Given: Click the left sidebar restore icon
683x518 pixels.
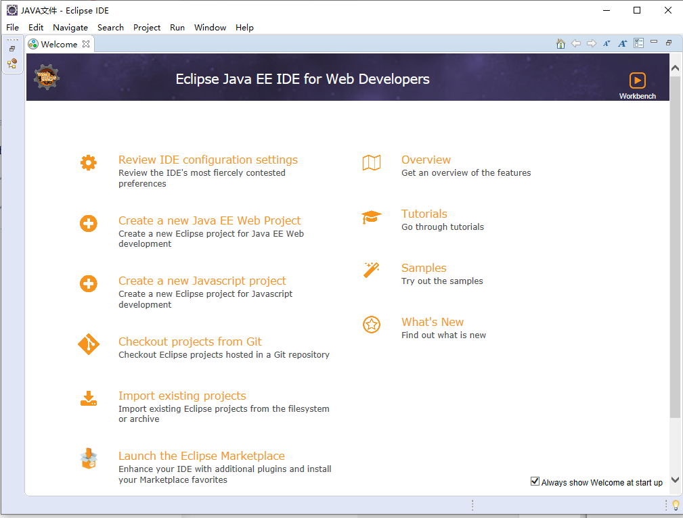Looking at the screenshot, I should click(x=12, y=49).
